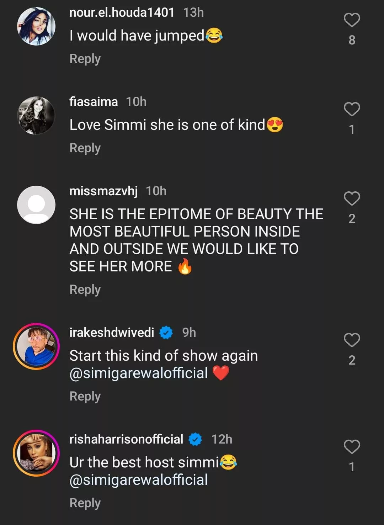Open the fiasaima username link

(x=94, y=102)
